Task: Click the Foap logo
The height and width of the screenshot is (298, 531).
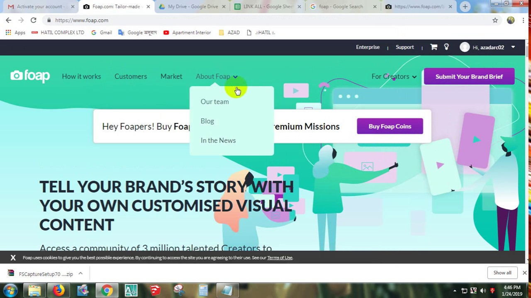Action: [x=30, y=76]
